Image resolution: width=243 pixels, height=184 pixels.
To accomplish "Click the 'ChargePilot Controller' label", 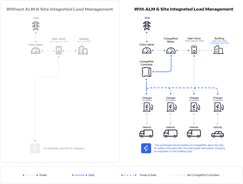I will coord(146,63).
